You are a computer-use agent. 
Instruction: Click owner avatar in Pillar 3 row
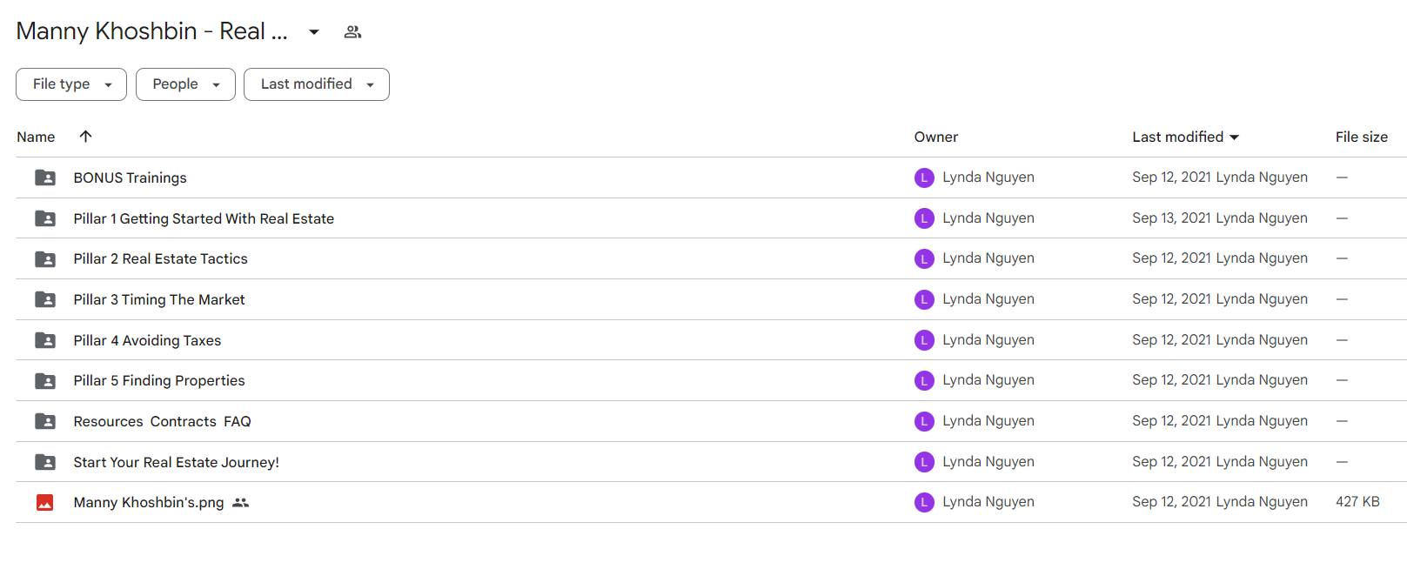(924, 299)
